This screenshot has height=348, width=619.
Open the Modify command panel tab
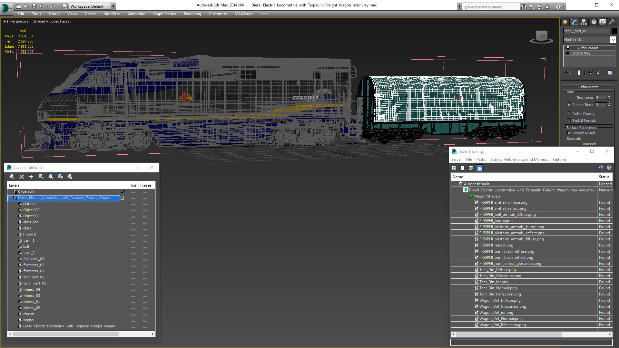coord(575,22)
